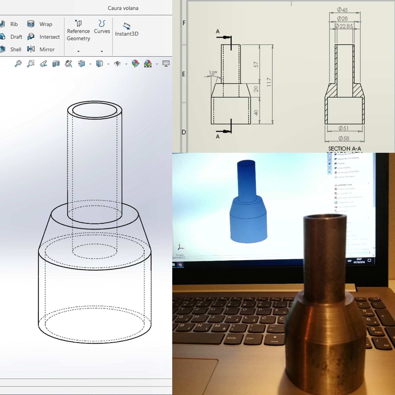Click the Previous View icon
Viewport: 395px width, 395px height.
pyautogui.click(x=43, y=64)
